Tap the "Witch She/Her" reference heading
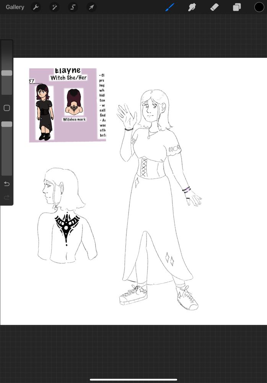 pos(68,78)
